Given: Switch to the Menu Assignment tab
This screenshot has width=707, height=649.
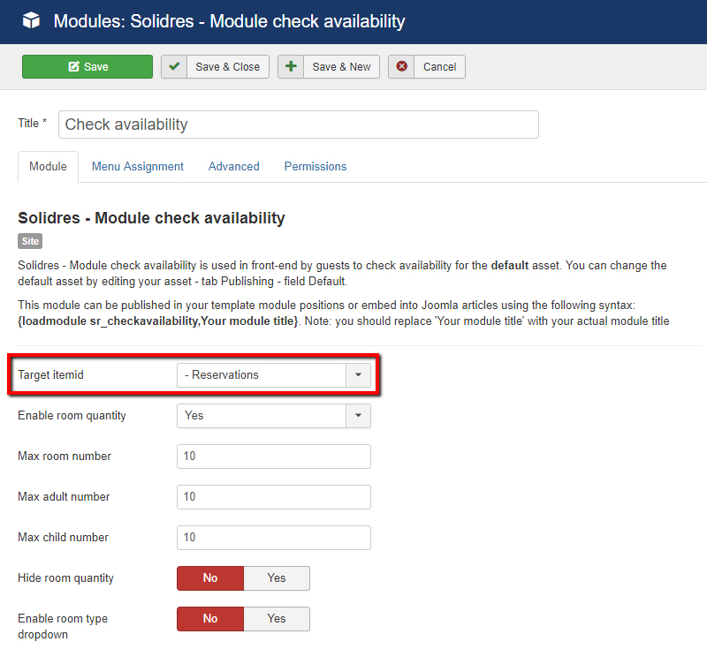Looking at the screenshot, I should (x=138, y=167).
